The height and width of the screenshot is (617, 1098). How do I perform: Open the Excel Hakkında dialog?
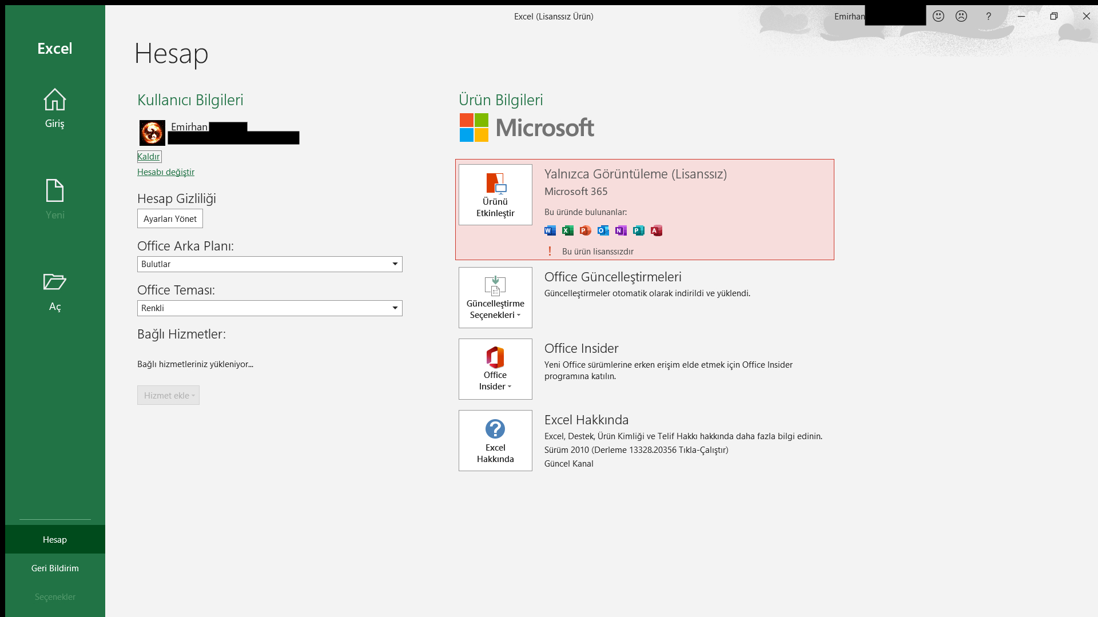tap(495, 440)
